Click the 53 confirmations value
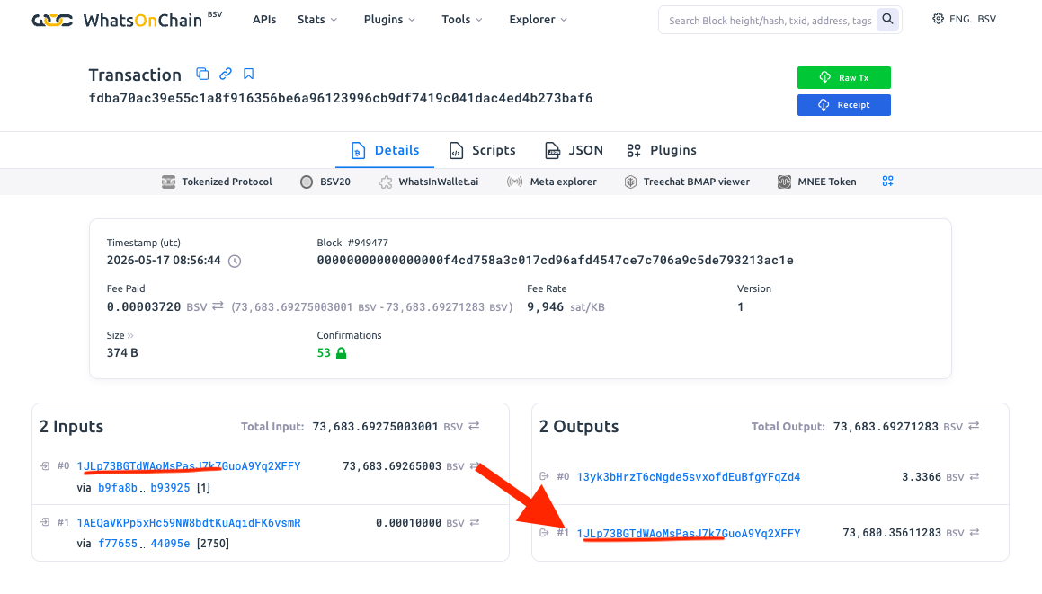The height and width of the screenshot is (594, 1042). (324, 353)
